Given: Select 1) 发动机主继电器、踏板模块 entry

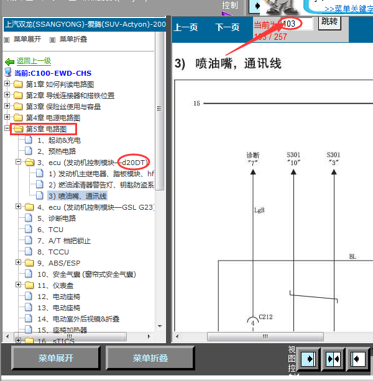Looking at the screenshot, I should (x=101, y=174).
